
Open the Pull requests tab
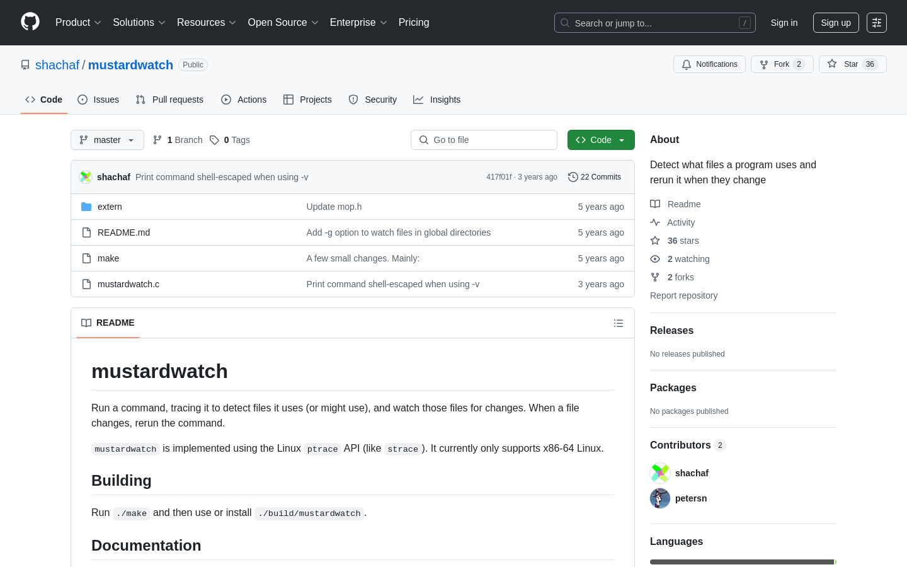coord(169,100)
